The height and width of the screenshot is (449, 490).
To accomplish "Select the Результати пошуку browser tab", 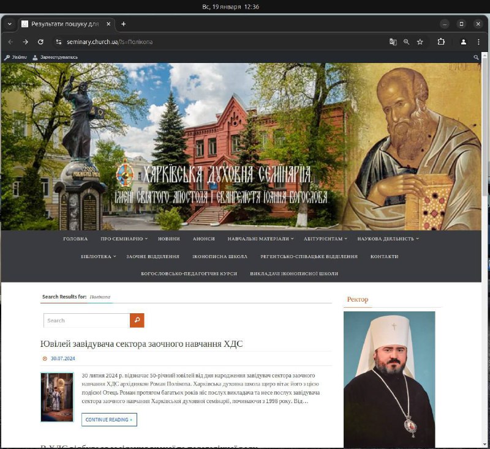I will click(x=66, y=24).
